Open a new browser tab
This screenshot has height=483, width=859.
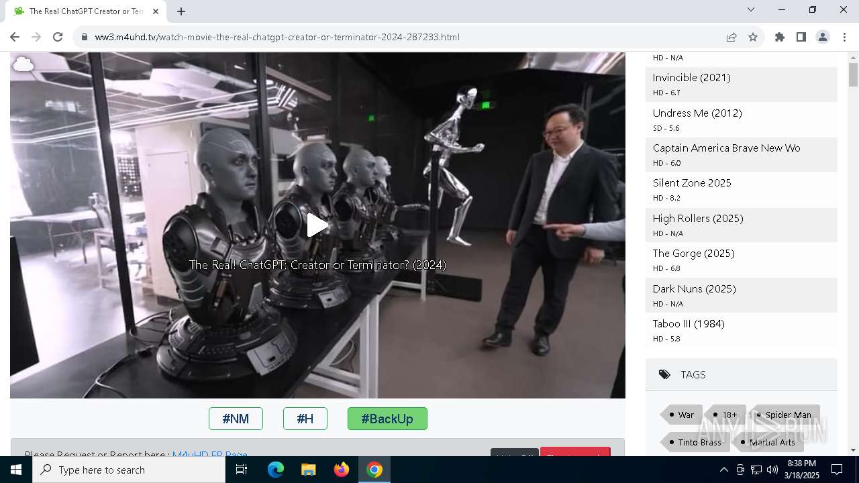tap(181, 11)
